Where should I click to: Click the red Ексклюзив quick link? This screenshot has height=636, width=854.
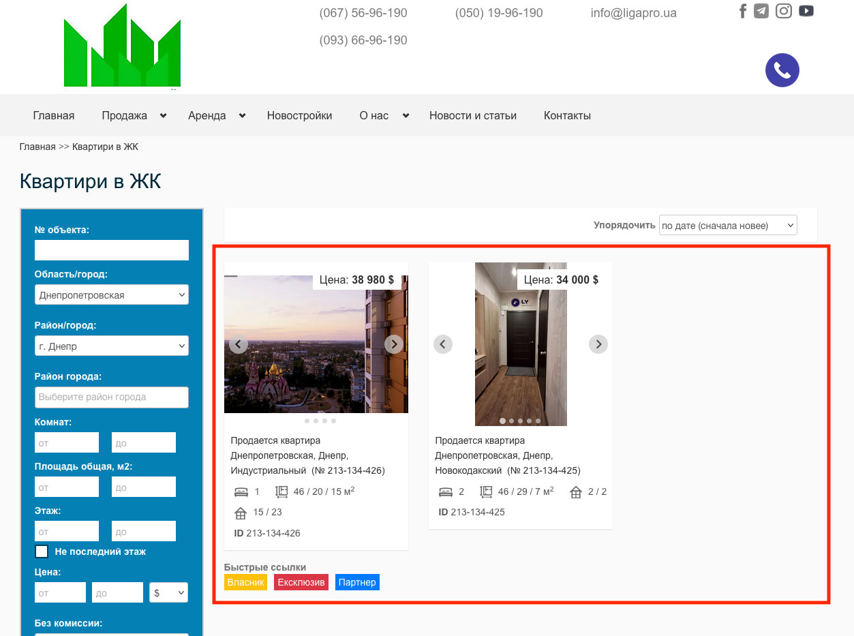[x=301, y=583]
